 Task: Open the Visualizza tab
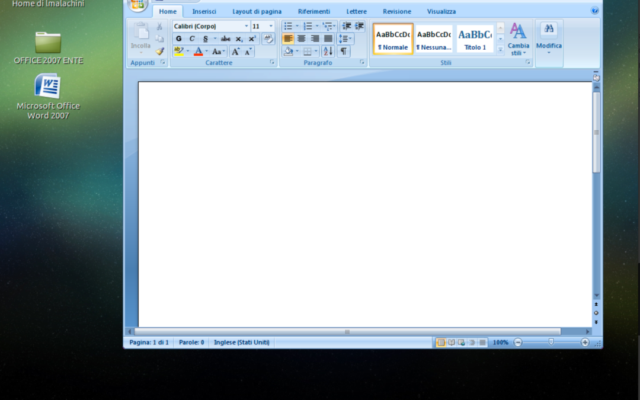click(x=441, y=11)
